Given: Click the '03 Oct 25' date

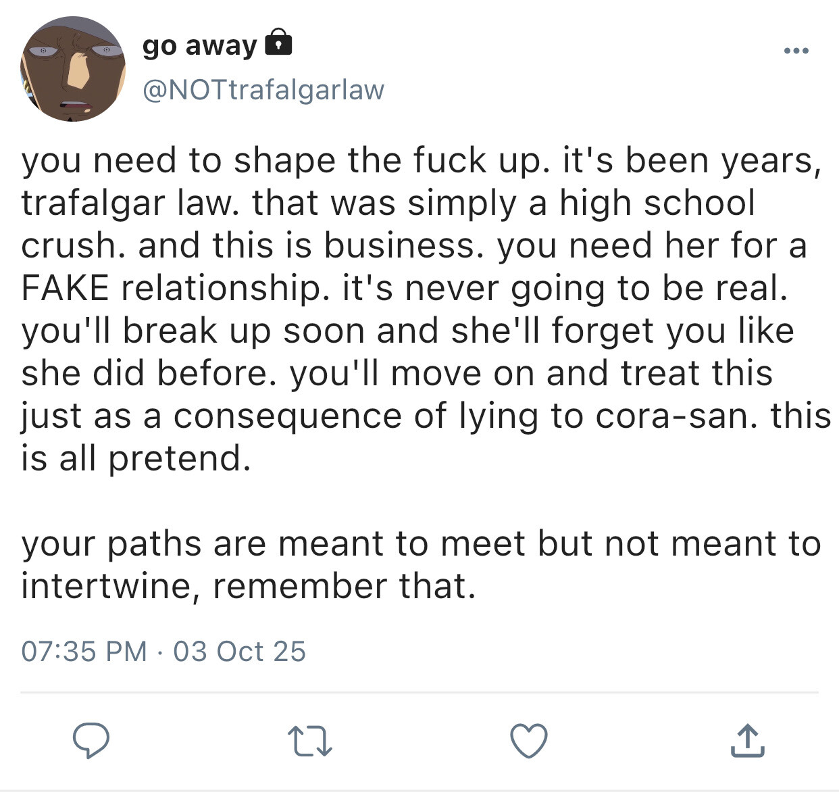Looking at the screenshot, I should pos(239,652).
